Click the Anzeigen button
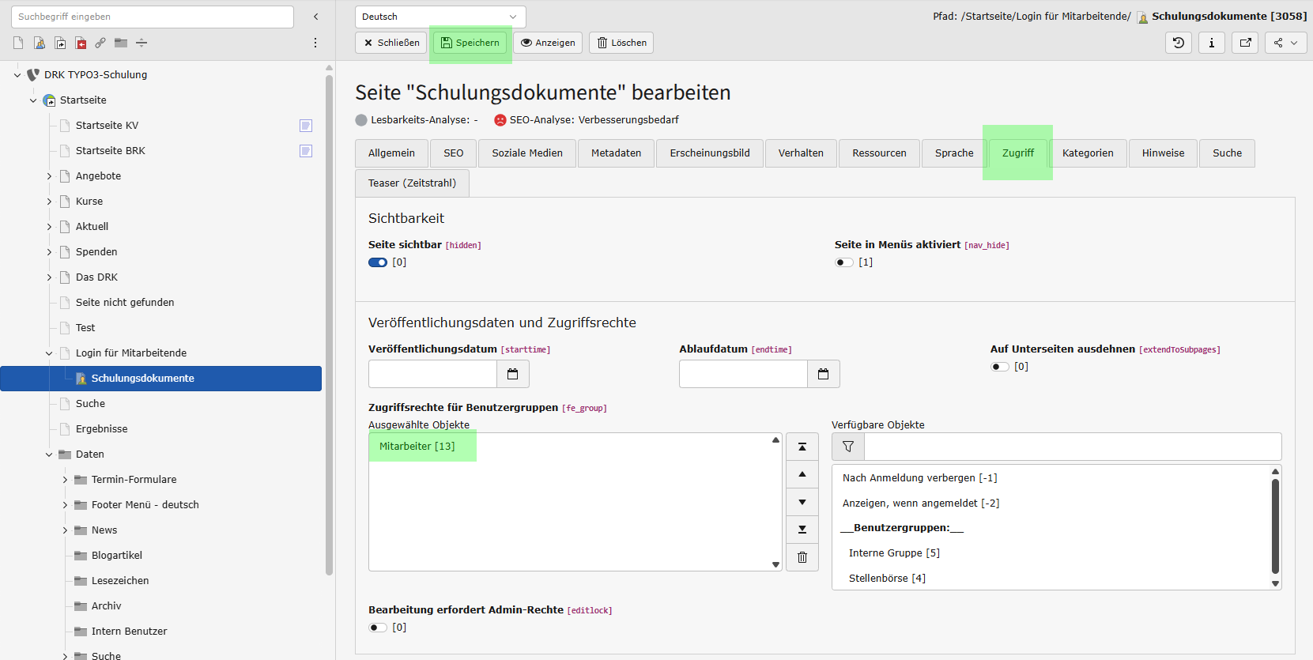 pyautogui.click(x=548, y=43)
